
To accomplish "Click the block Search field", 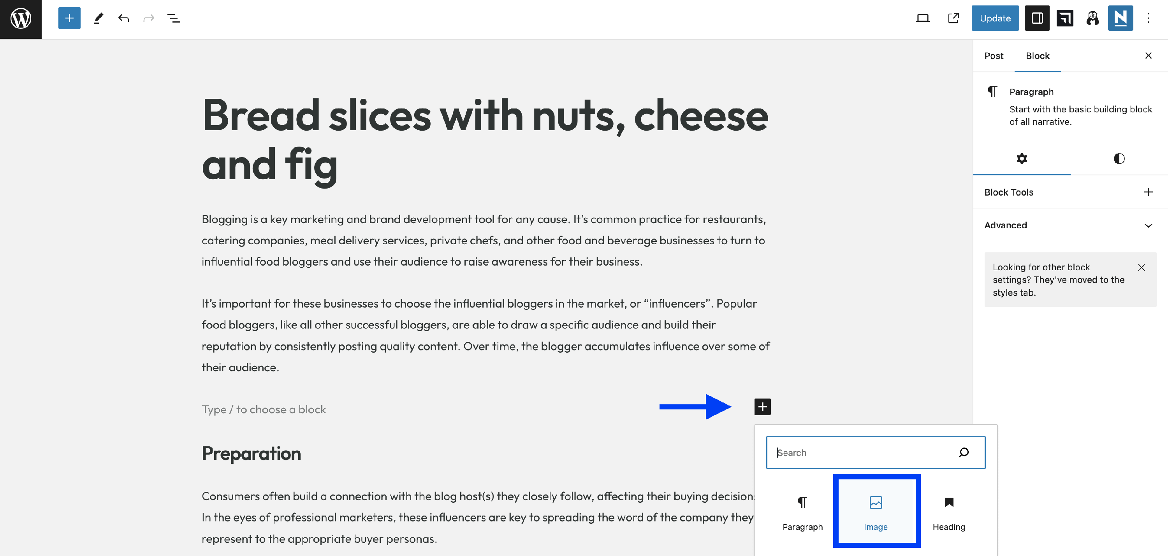I will pyautogui.click(x=866, y=452).
